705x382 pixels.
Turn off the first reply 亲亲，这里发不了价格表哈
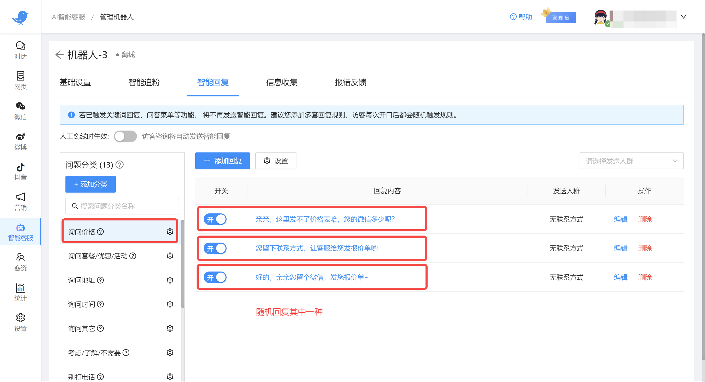point(215,219)
